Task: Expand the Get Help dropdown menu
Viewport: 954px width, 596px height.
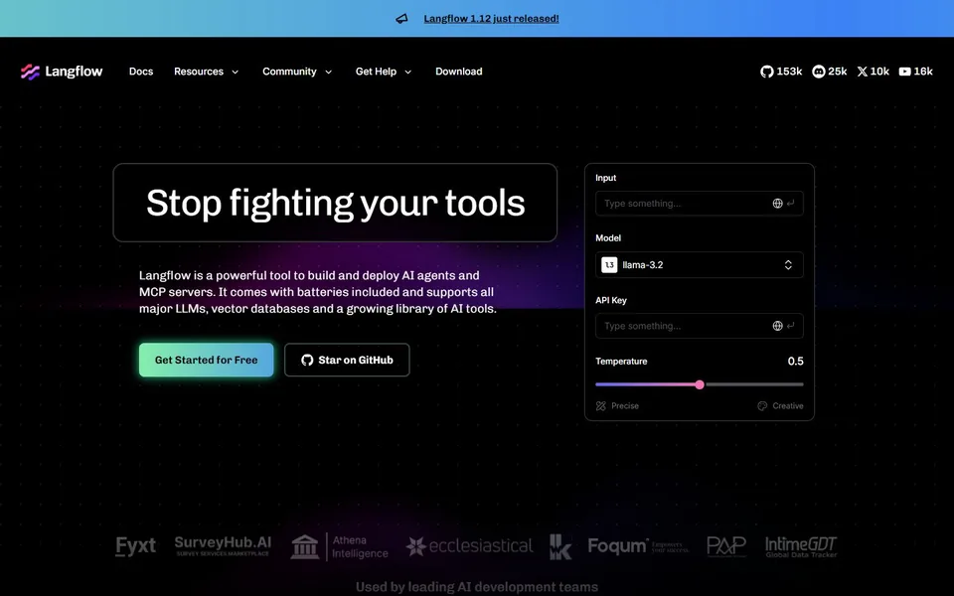Action: click(384, 72)
